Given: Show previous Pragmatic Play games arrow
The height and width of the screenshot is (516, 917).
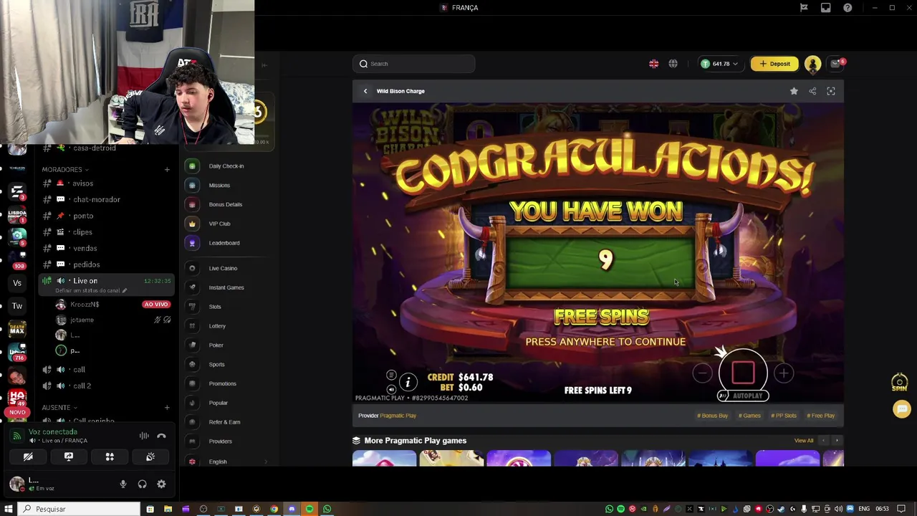Looking at the screenshot, I should 823,441.
